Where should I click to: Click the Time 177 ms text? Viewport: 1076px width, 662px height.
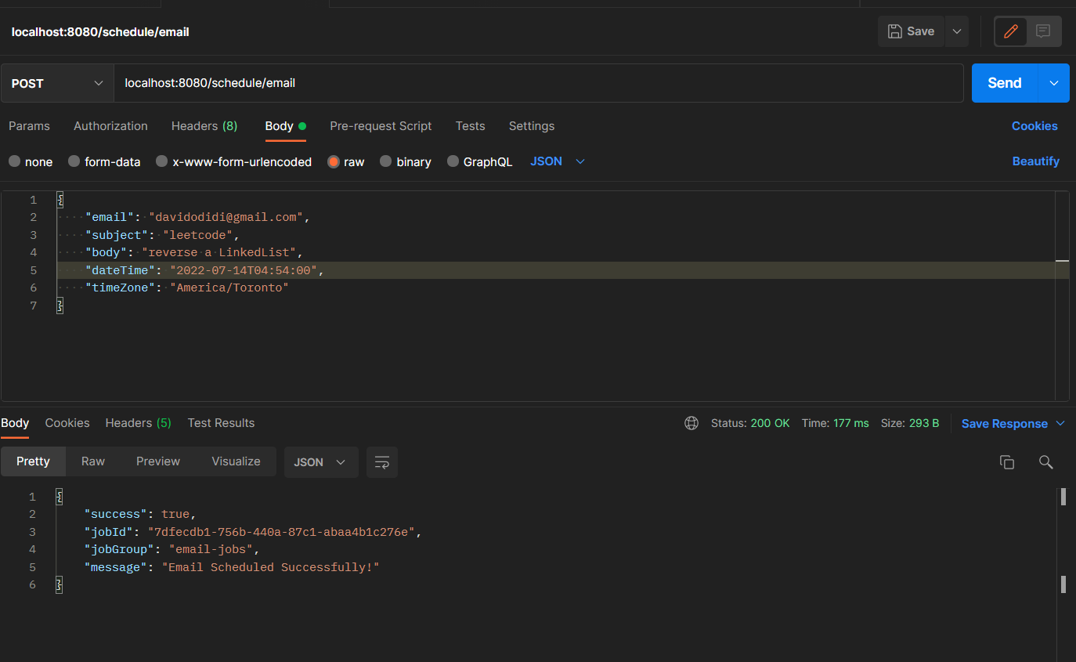[835, 423]
